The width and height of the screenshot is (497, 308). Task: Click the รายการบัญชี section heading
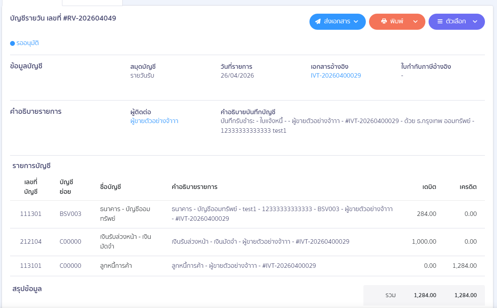point(31,166)
